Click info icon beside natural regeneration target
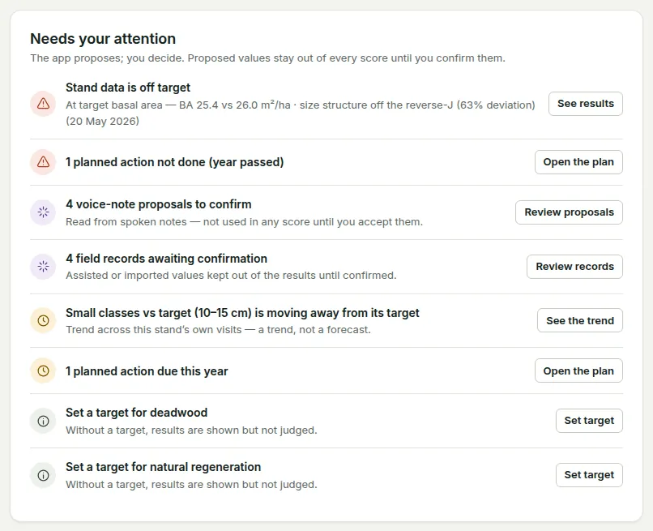This screenshot has width=653, height=531. click(43, 475)
